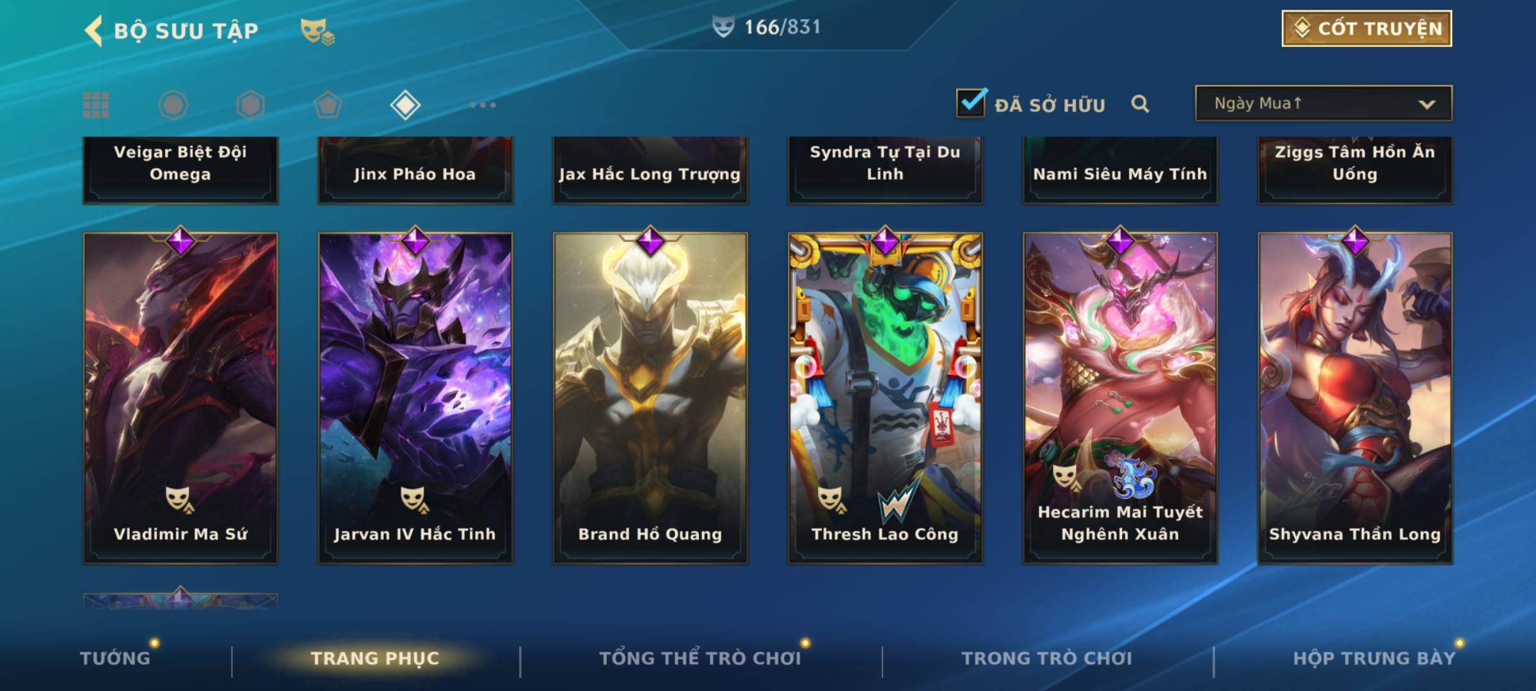This screenshot has width=1536, height=691.
Task: Select the Thresh Lao Công skin card
Action: click(x=885, y=398)
